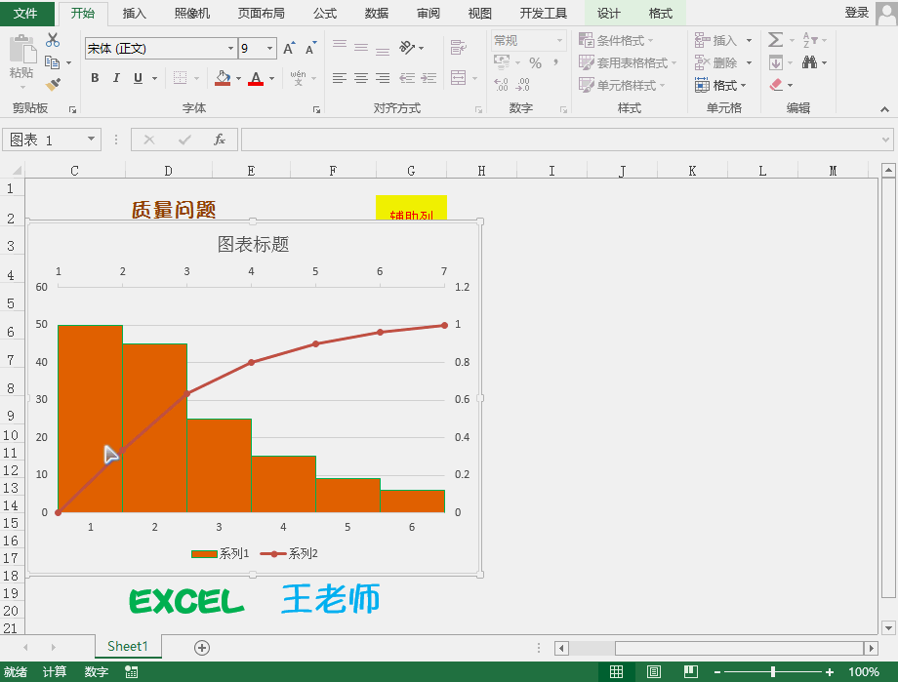Click the text Orientation icon
This screenshot has width=898, height=682.
point(407,47)
